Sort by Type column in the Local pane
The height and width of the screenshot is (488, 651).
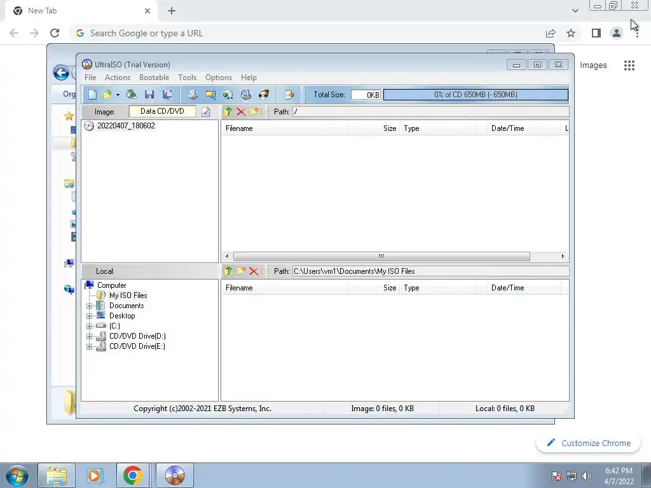[x=437, y=288]
